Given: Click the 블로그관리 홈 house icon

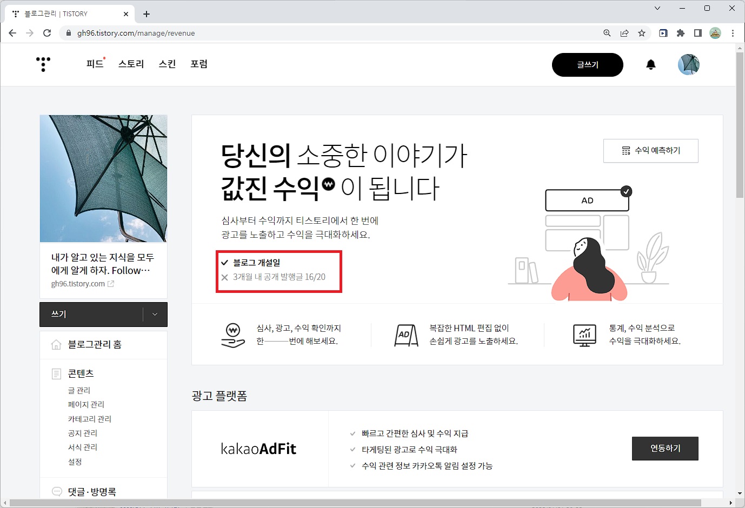Looking at the screenshot, I should click(x=56, y=344).
